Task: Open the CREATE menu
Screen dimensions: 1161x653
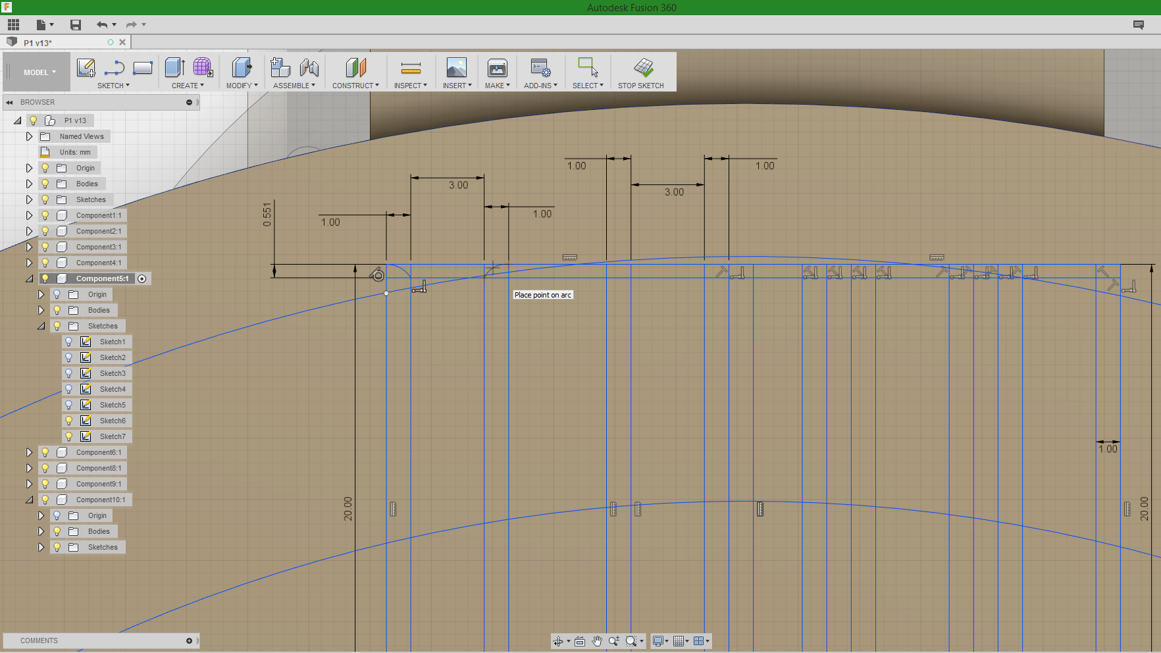Action: point(188,86)
